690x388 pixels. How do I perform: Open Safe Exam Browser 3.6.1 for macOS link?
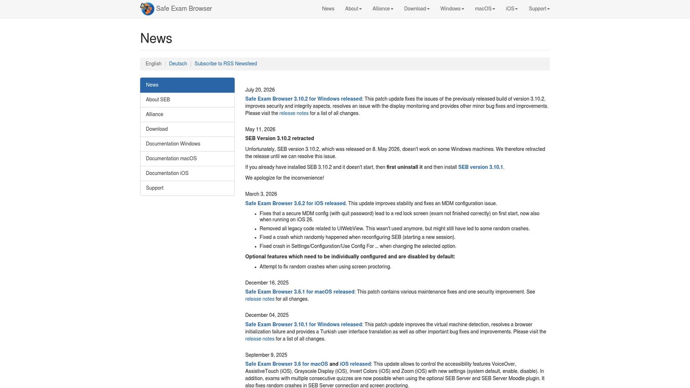click(x=299, y=292)
